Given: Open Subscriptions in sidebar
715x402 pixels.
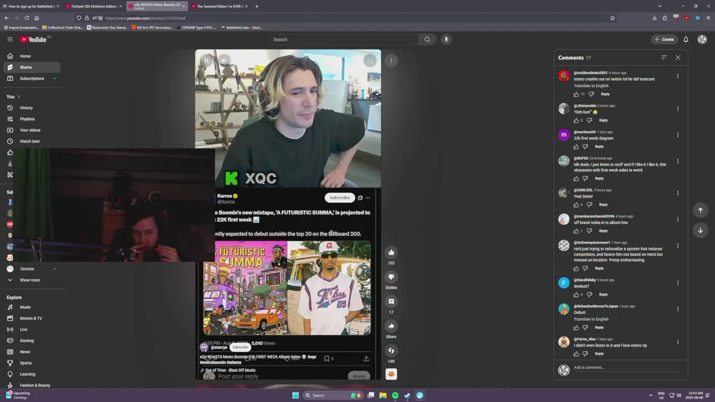Looking at the screenshot, I should (32, 78).
